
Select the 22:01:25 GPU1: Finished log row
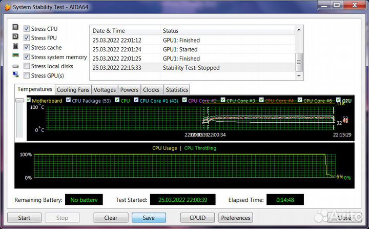(x=193, y=59)
